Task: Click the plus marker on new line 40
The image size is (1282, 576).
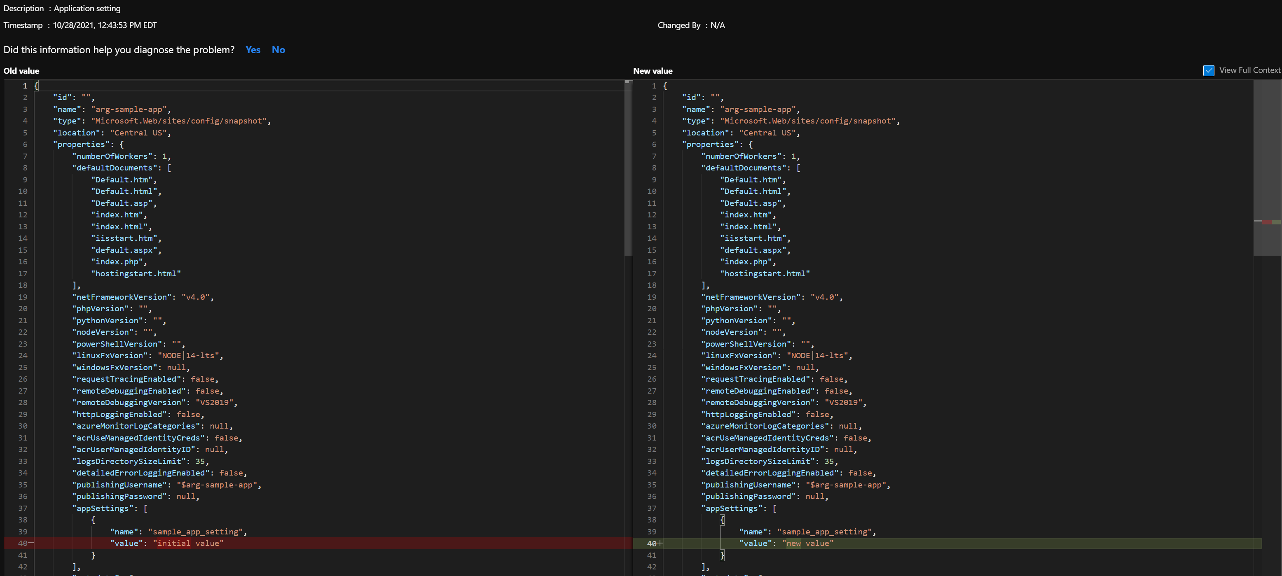Action: point(660,543)
